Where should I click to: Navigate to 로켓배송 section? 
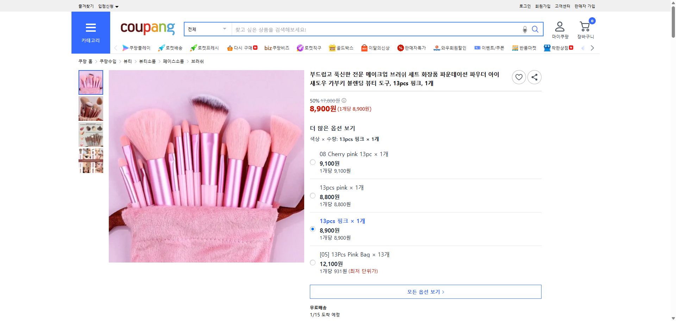pyautogui.click(x=170, y=48)
